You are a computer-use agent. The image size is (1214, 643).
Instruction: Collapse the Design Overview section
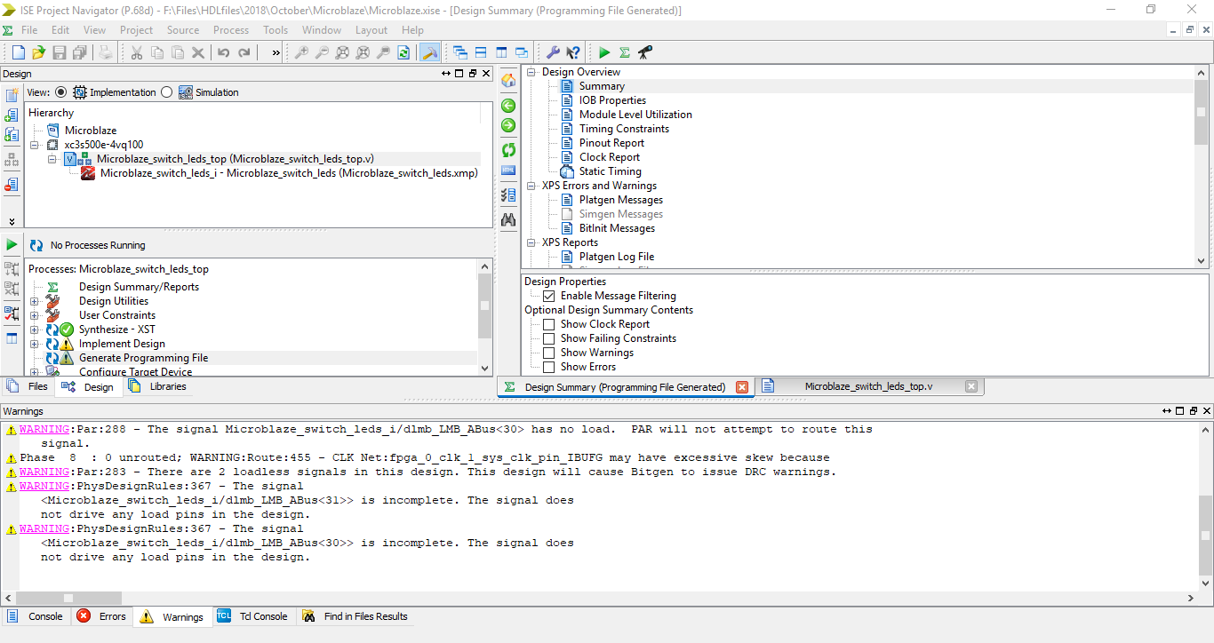tap(532, 72)
